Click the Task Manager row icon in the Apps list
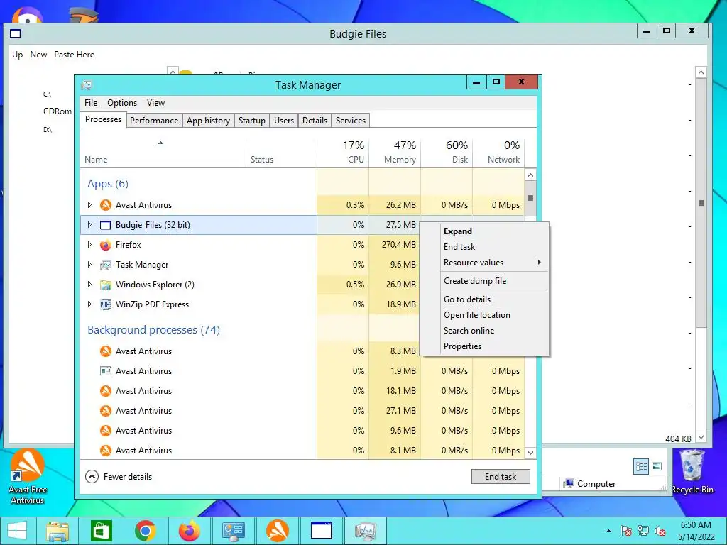 click(x=106, y=265)
